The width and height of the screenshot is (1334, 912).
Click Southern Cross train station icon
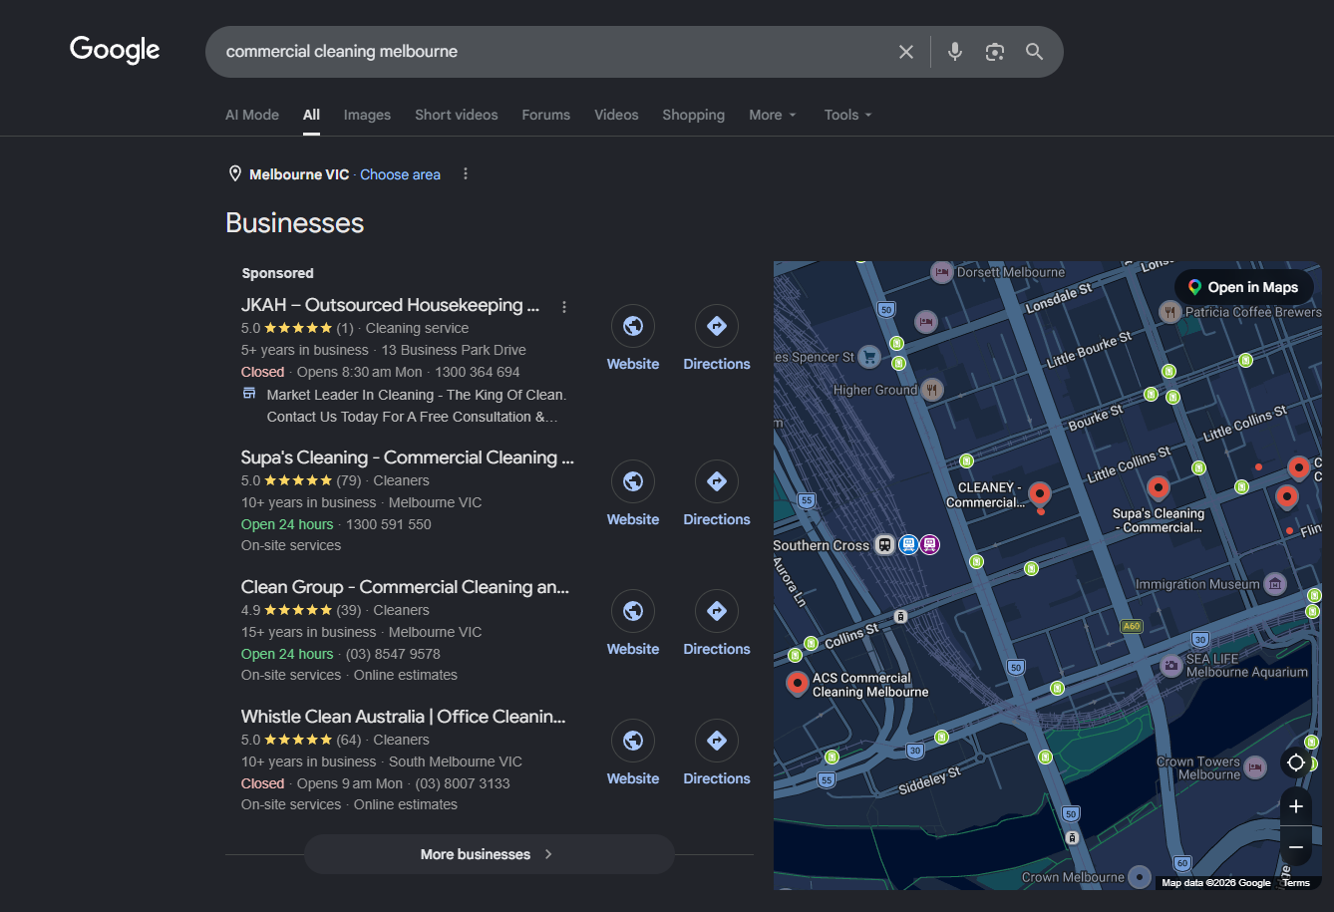[884, 544]
